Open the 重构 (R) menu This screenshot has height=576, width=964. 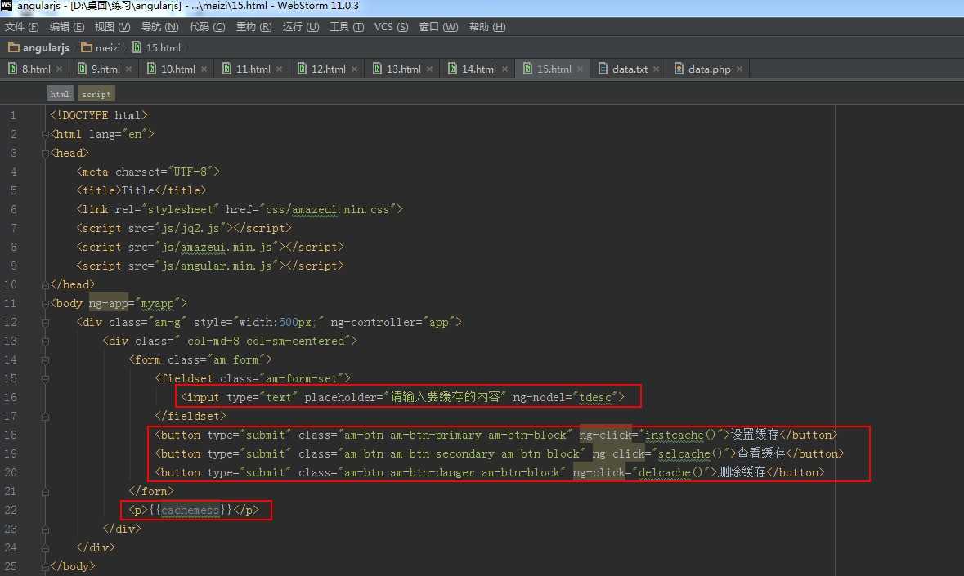pyautogui.click(x=254, y=27)
